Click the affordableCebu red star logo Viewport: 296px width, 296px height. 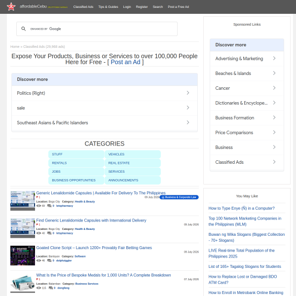11,6
